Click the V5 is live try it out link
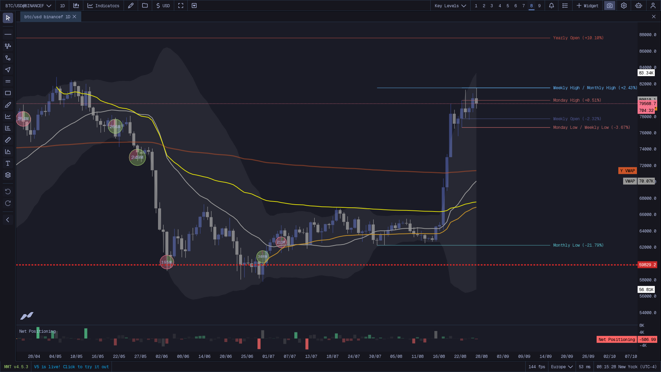 click(x=72, y=367)
